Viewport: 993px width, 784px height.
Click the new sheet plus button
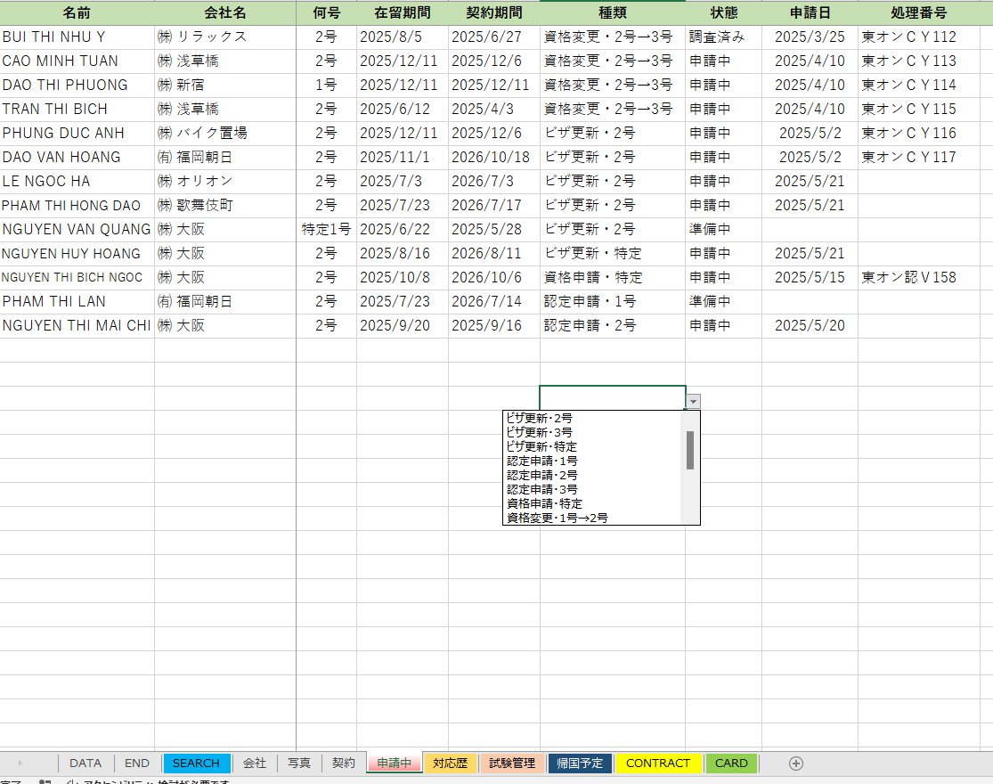[796, 763]
